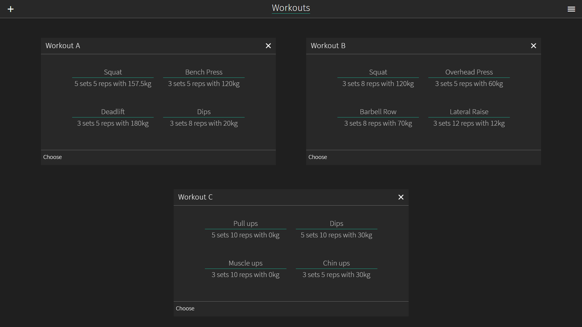Screen dimensions: 582x327
Task: Select Muscle ups exercise
Action: [246, 263]
